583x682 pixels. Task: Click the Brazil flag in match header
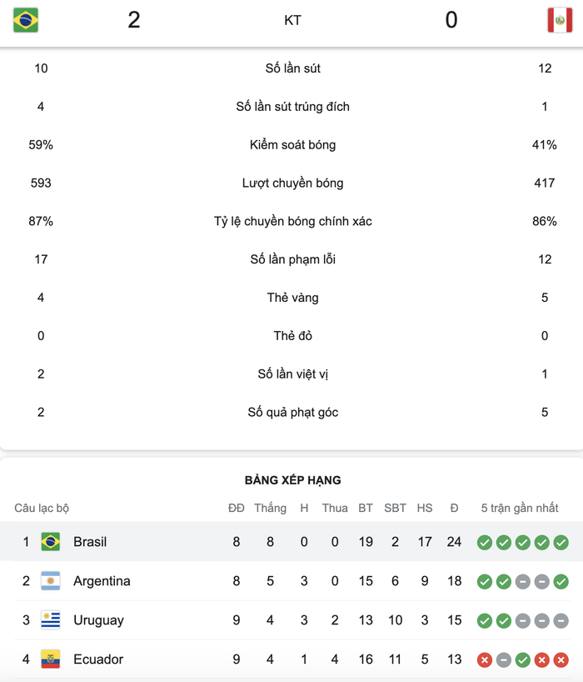pyautogui.click(x=26, y=20)
